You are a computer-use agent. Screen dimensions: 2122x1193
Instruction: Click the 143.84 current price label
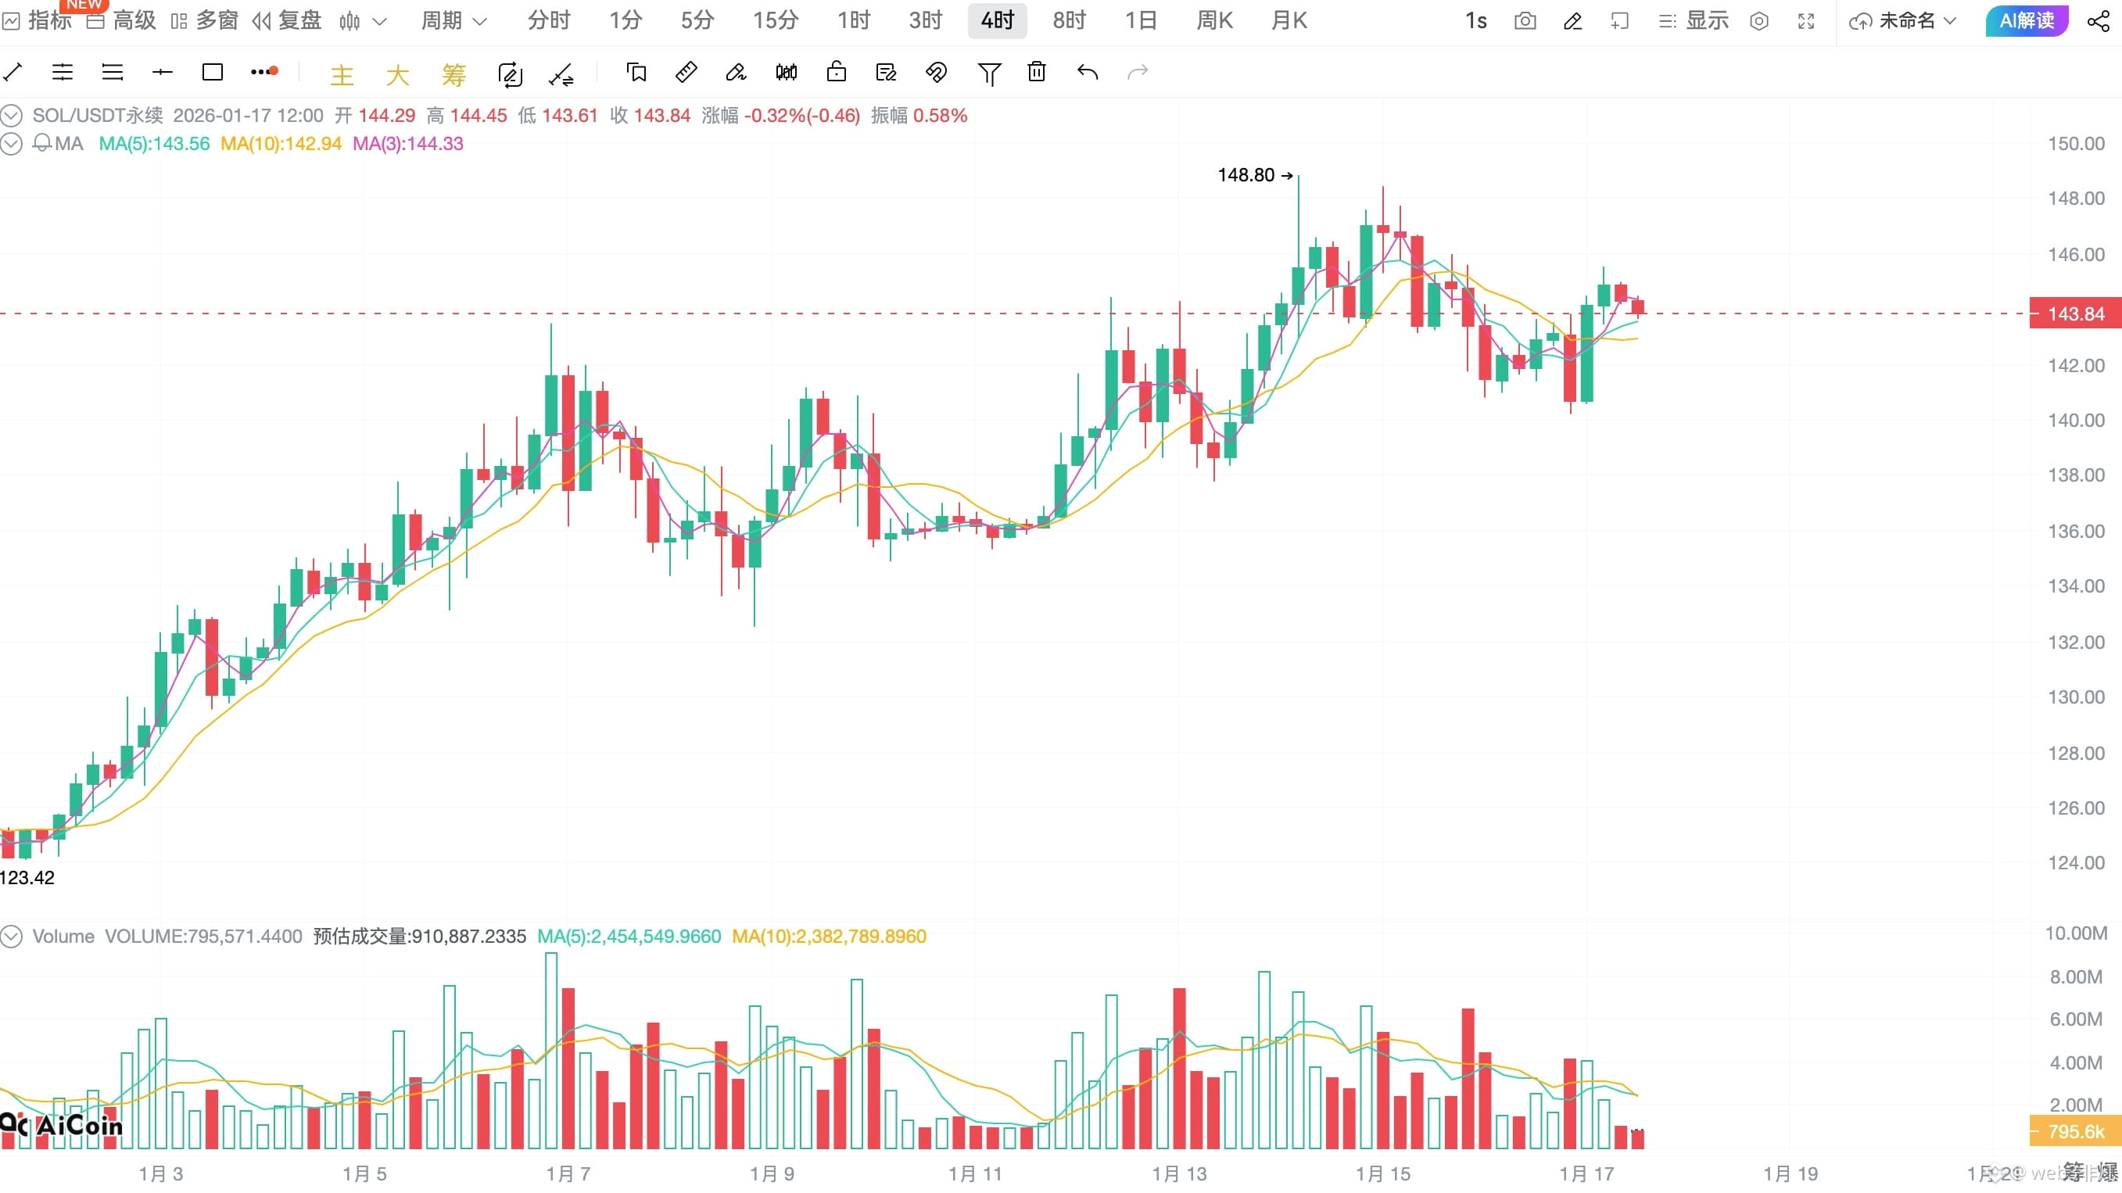click(2074, 314)
